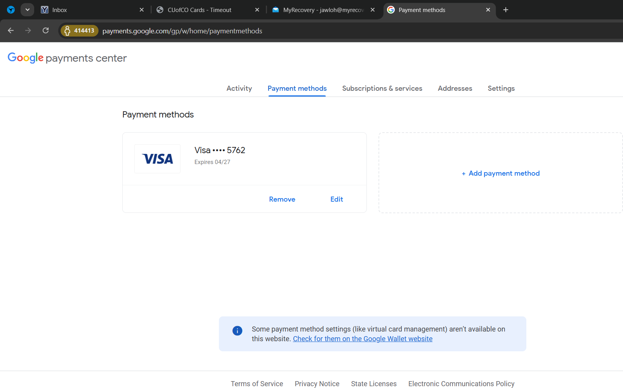Close the CUofCO Cards tab
The image size is (623, 392).
[x=257, y=10]
